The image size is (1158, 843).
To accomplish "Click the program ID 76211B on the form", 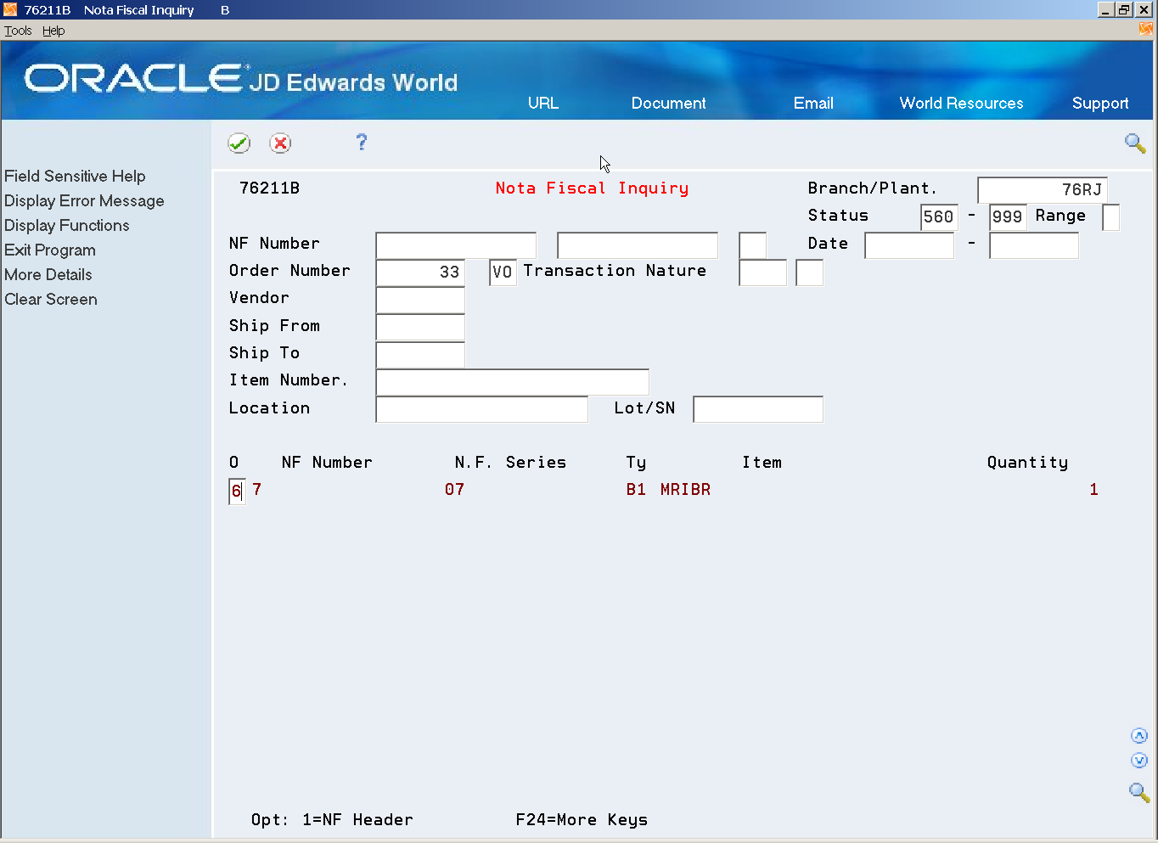I will (x=269, y=188).
